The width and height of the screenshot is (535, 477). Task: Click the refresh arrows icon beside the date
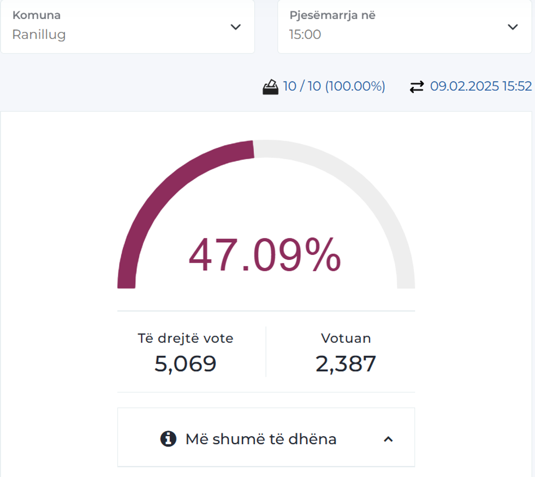pos(417,87)
